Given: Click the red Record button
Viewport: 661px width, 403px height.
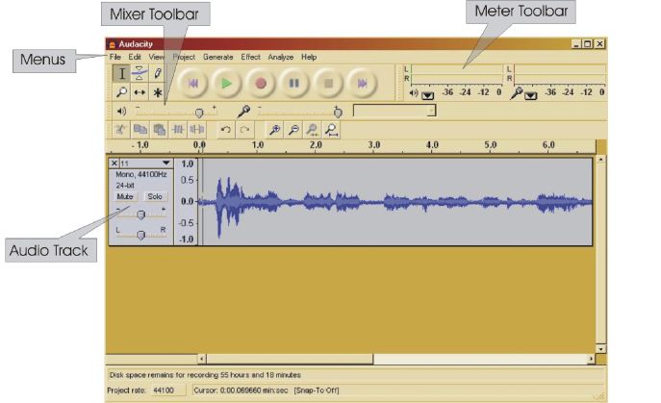Looking at the screenshot, I should pyautogui.click(x=261, y=83).
